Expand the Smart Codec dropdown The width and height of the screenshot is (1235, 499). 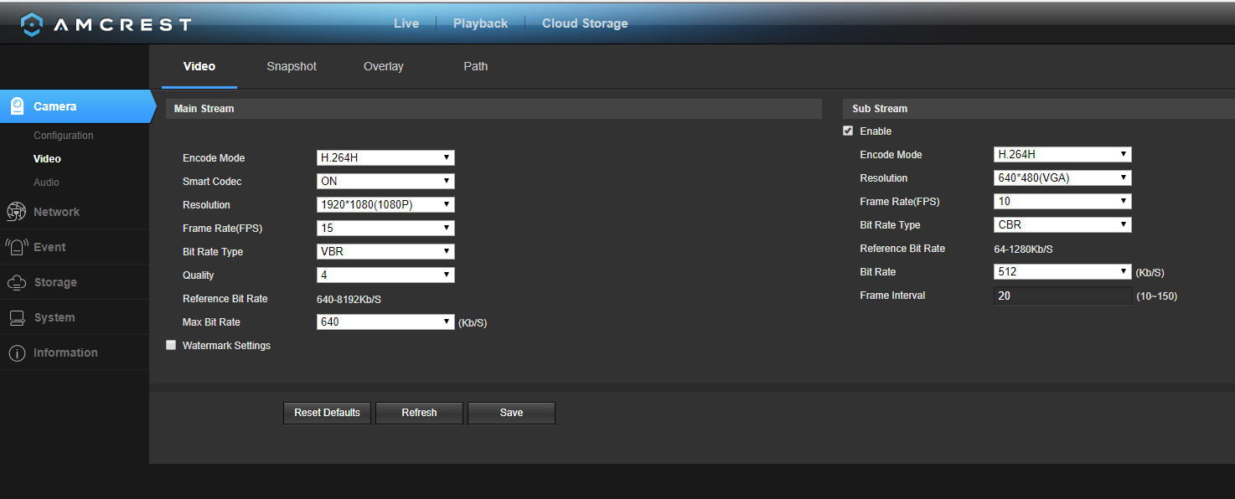[385, 181]
